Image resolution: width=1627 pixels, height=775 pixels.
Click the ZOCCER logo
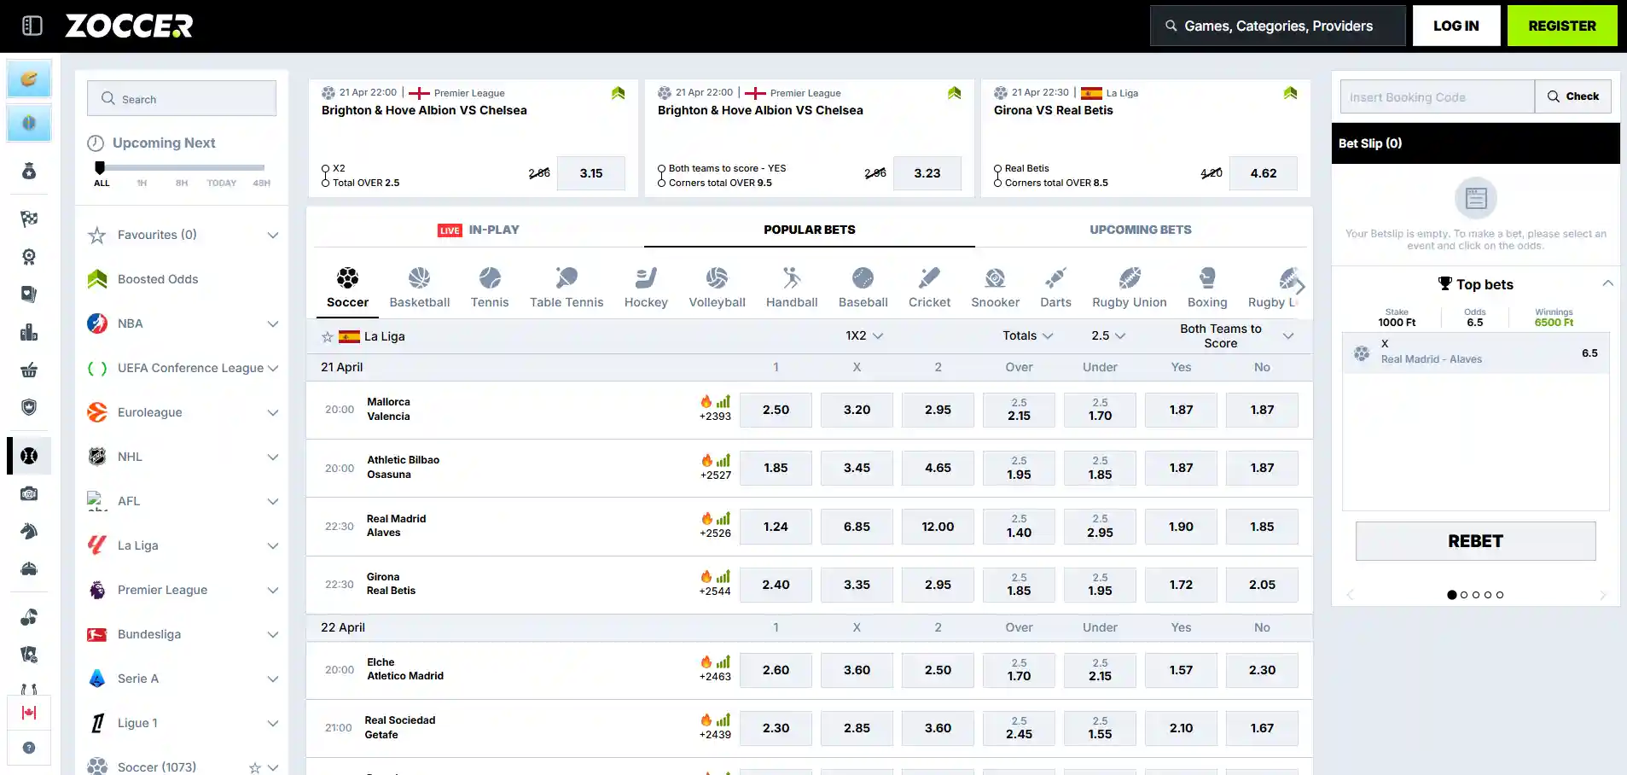(129, 26)
